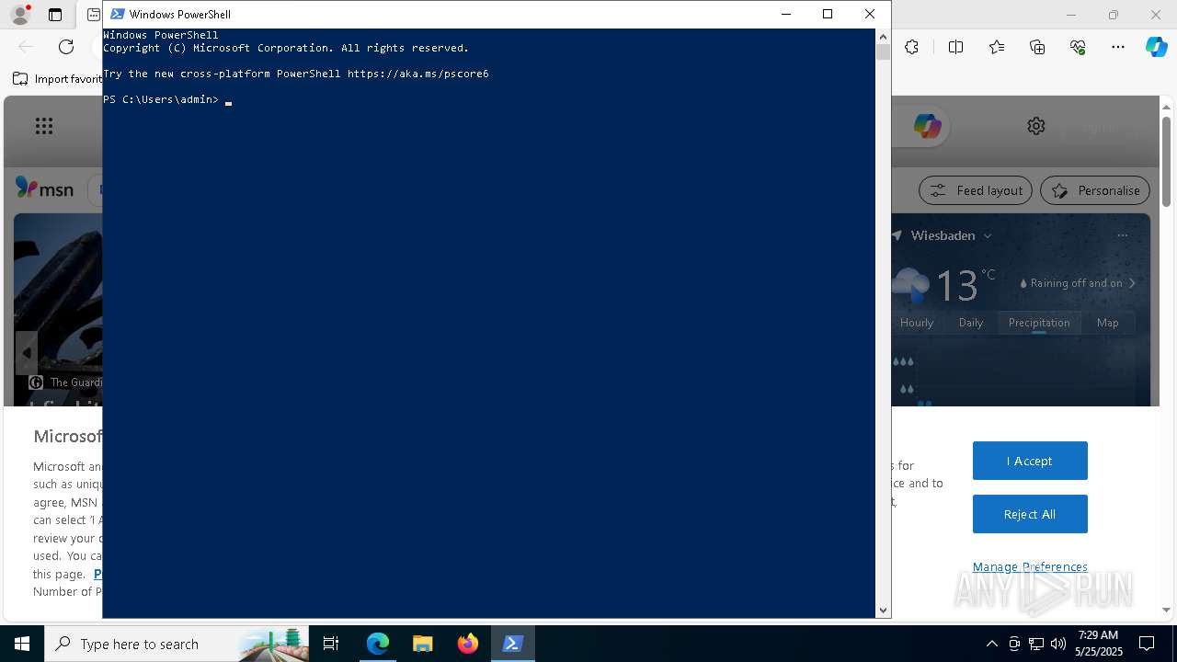Open network status tray icon

pos(1036,644)
